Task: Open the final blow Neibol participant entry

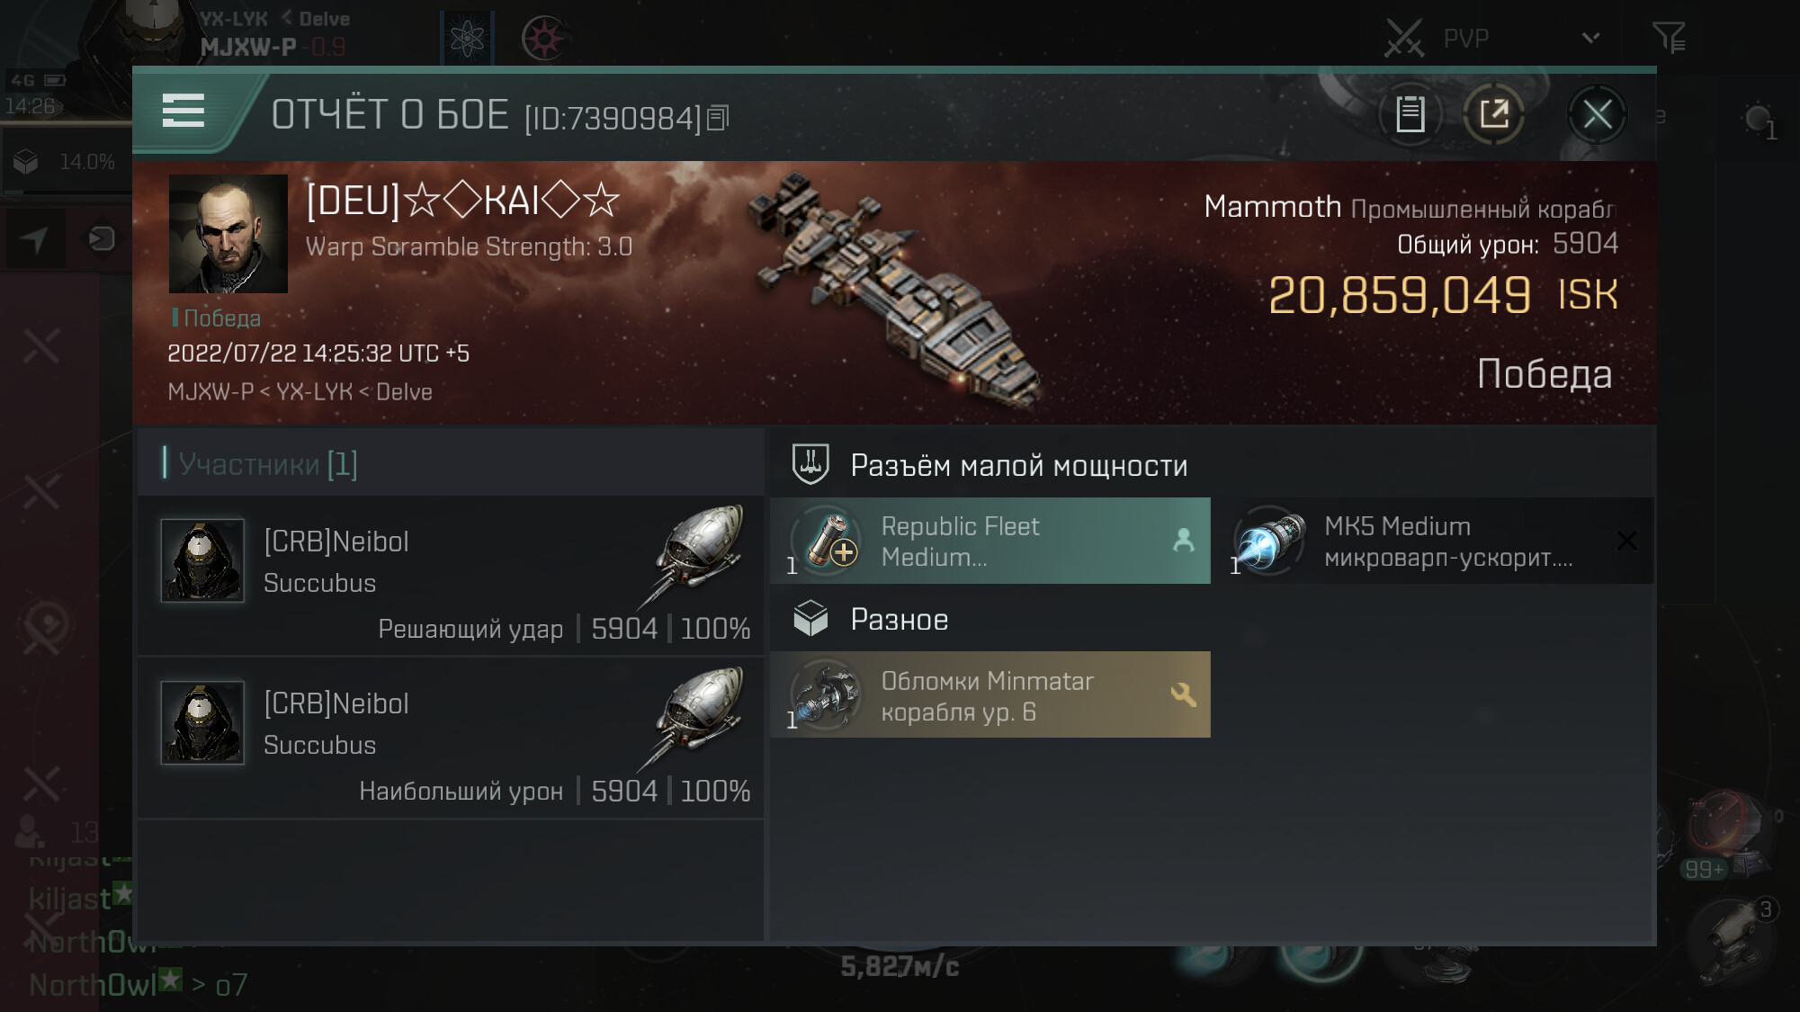Action: 450,576
